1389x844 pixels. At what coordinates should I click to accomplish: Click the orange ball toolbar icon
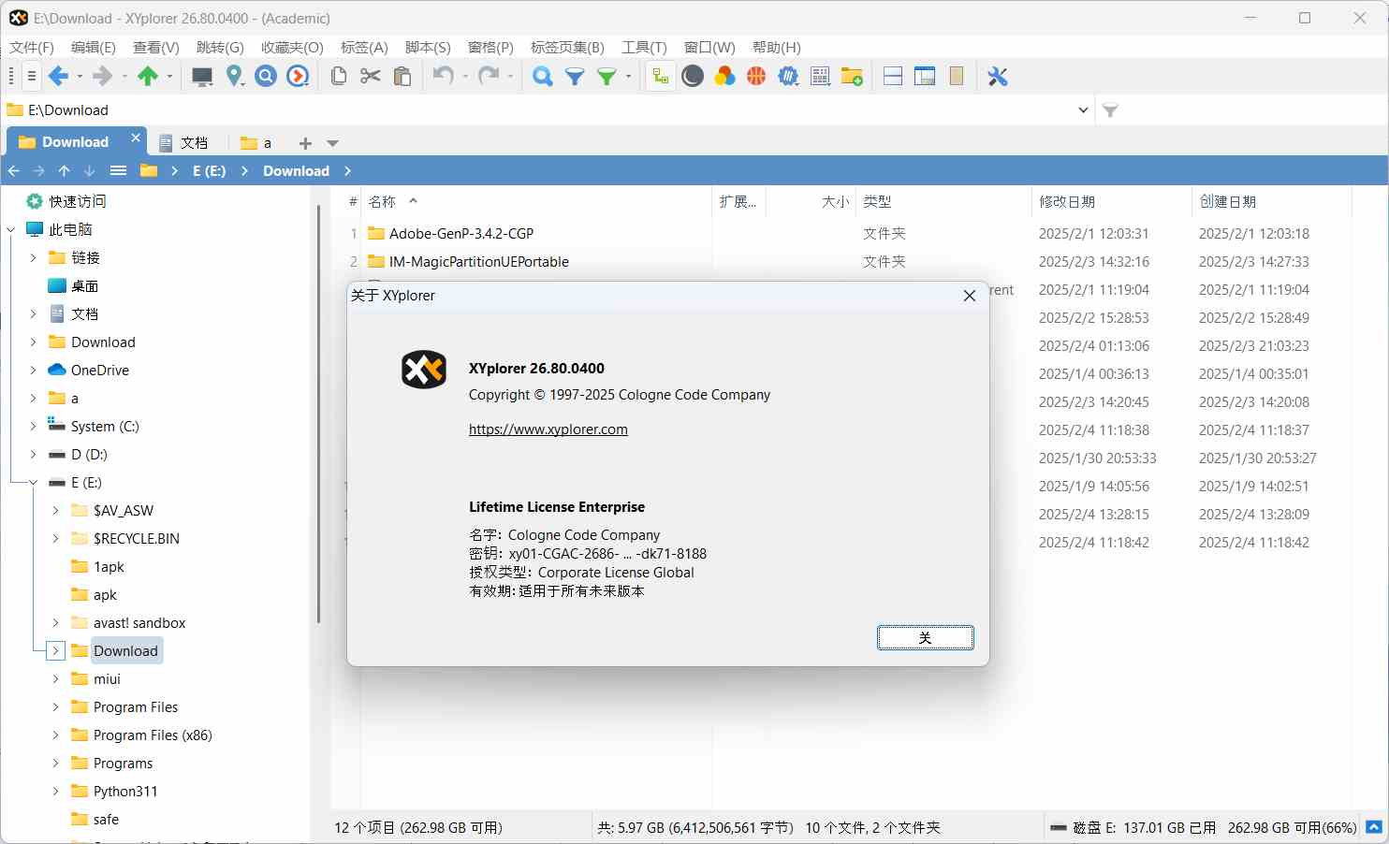(x=756, y=77)
